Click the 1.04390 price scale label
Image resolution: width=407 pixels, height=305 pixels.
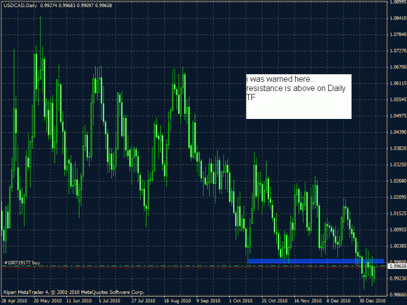pyautogui.click(x=398, y=132)
